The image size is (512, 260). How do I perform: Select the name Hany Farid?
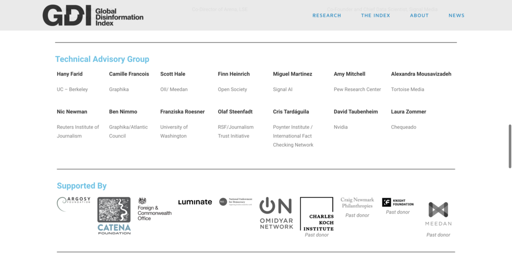(x=69, y=74)
